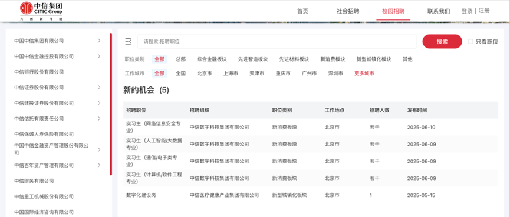Click 中信医疗健康产业集团有限公司 organization cell

(x=224, y=195)
